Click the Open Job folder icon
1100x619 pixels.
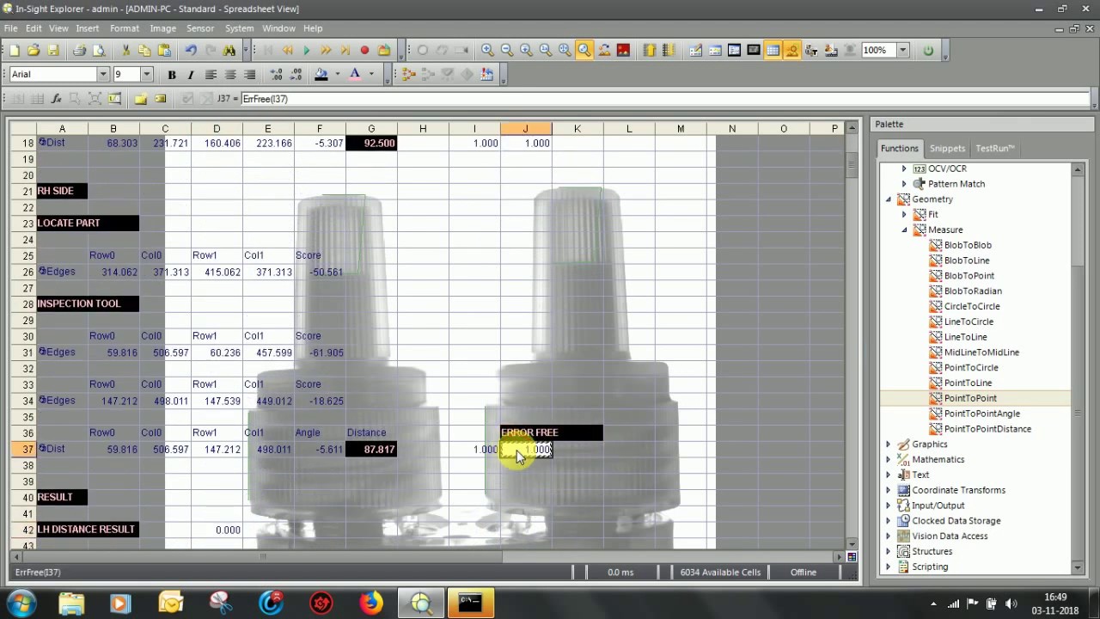coord(34,51)
